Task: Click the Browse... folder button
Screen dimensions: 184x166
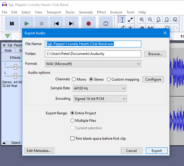Action: pyautogui.click(x=155, y=54)
